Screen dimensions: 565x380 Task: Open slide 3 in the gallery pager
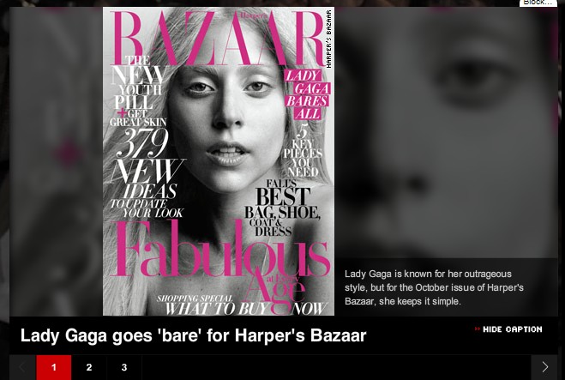pyautogui.click(x=124, y=367)
